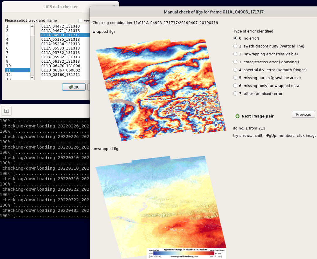This screenshot has width=317, height=259.
Task: Select missing (only) unwrapped data option
Action: pos(266,86)
